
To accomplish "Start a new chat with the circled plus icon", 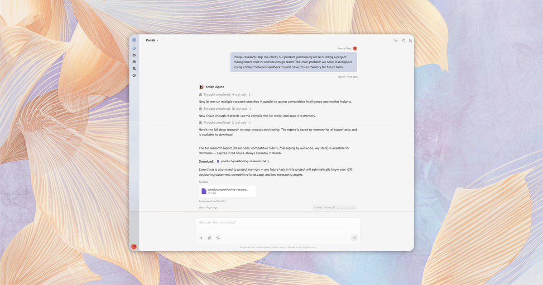I will [x=134, y=48].
